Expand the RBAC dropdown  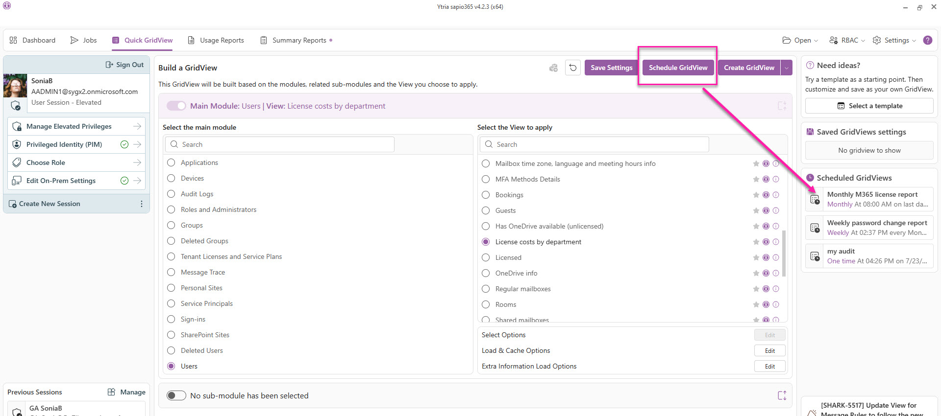(x=847, y=40)
